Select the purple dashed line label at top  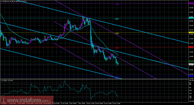(117, 4)
